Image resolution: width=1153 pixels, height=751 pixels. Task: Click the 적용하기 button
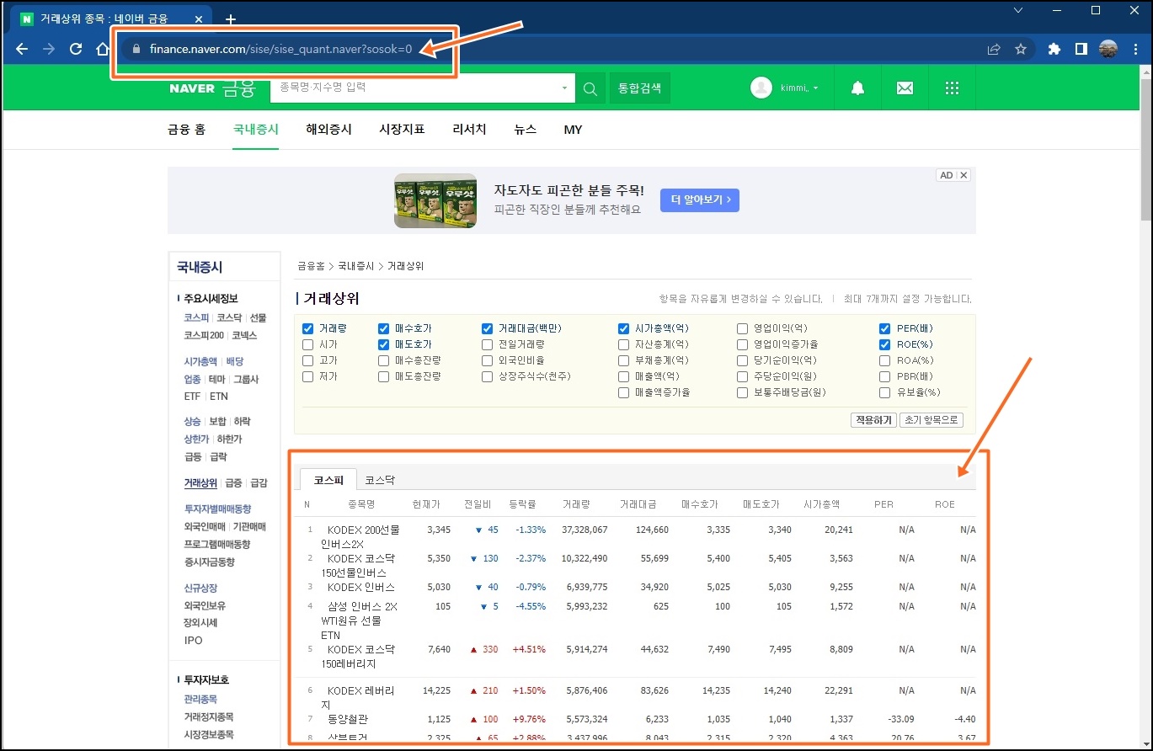pyautogui.click(x=874, y=420)
